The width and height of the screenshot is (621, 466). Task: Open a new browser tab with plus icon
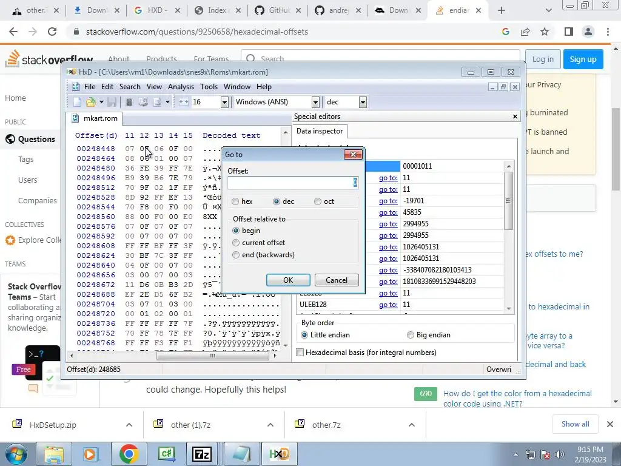(x=502, y=11)
